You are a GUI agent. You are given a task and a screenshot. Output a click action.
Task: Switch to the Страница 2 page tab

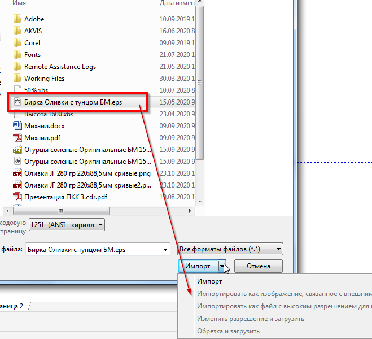[13, 306]
